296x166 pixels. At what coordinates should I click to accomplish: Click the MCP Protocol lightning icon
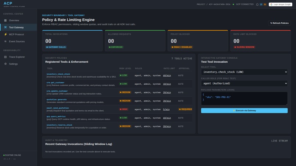pos(6,34)
